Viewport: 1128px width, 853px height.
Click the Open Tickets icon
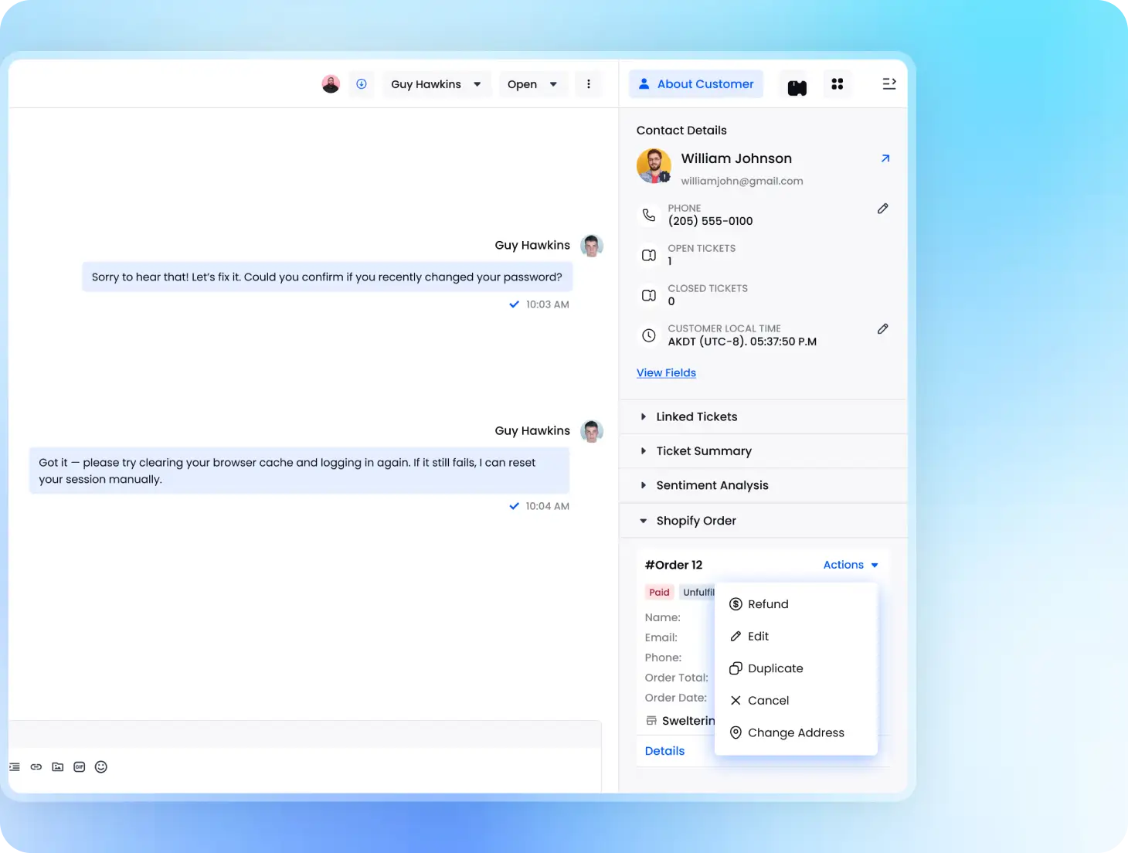pyautogui.click(x=649, y=255)
